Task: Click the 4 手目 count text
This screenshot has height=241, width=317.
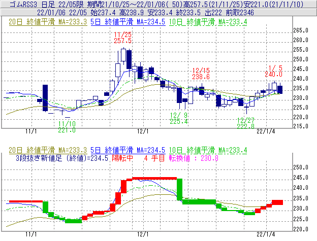Action: (154, 158)
